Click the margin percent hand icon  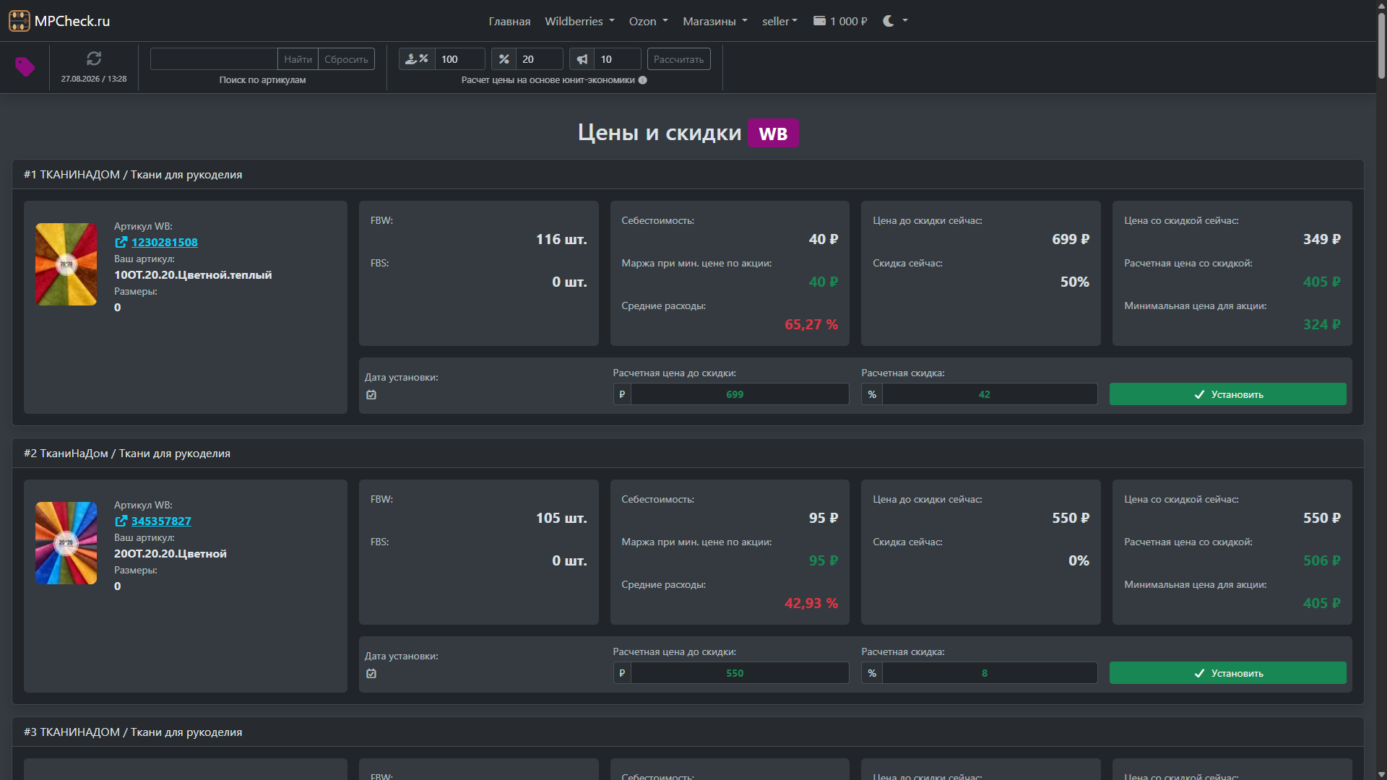(417, 59)
